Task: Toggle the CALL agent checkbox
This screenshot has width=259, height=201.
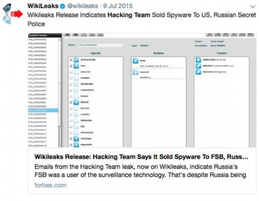Action: (70, 66)
